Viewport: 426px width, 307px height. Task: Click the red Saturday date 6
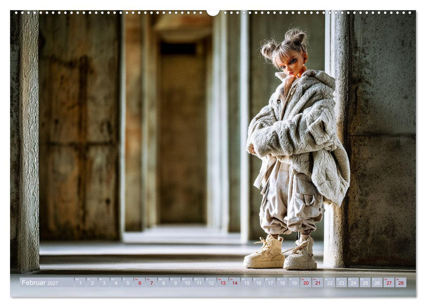click(140, 282)
